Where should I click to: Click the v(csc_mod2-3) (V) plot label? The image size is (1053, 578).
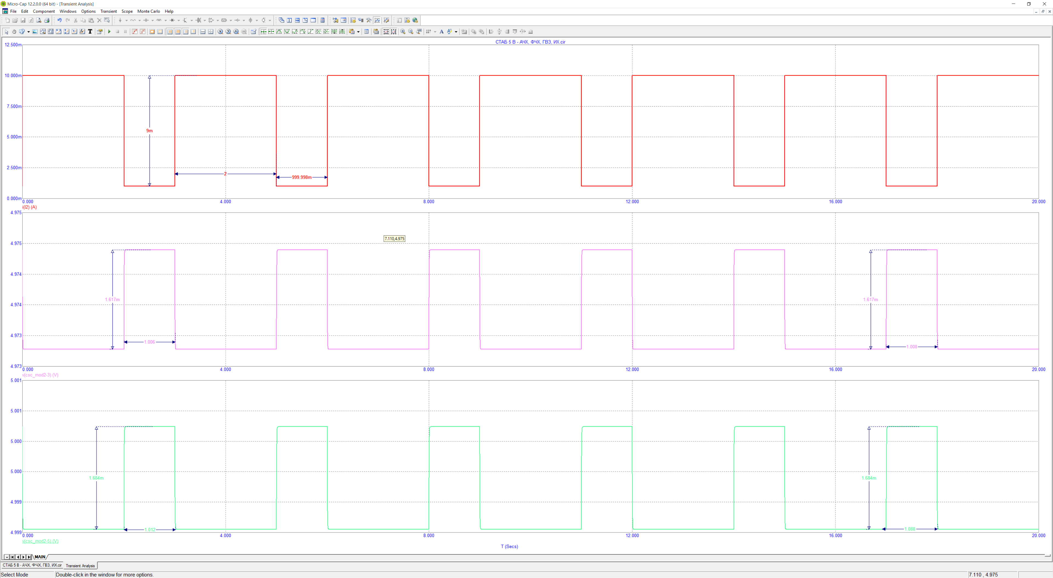click(x=40, y=374)
